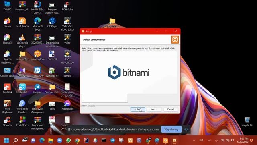Open Microsoft Edge desktop icon
Image resolution: width=257 pixels, height=145 pixels.
pos(37,24)
